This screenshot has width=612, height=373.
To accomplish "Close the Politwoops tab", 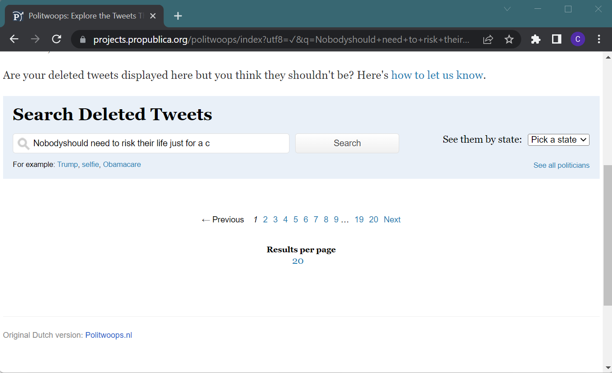I will click(x=153, y=16).
